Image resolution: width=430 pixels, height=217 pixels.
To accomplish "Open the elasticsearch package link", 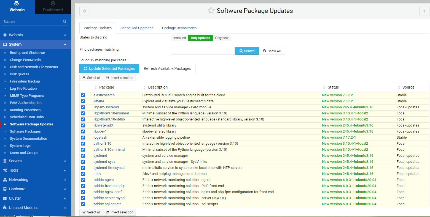I will click(x=104, y=95).
